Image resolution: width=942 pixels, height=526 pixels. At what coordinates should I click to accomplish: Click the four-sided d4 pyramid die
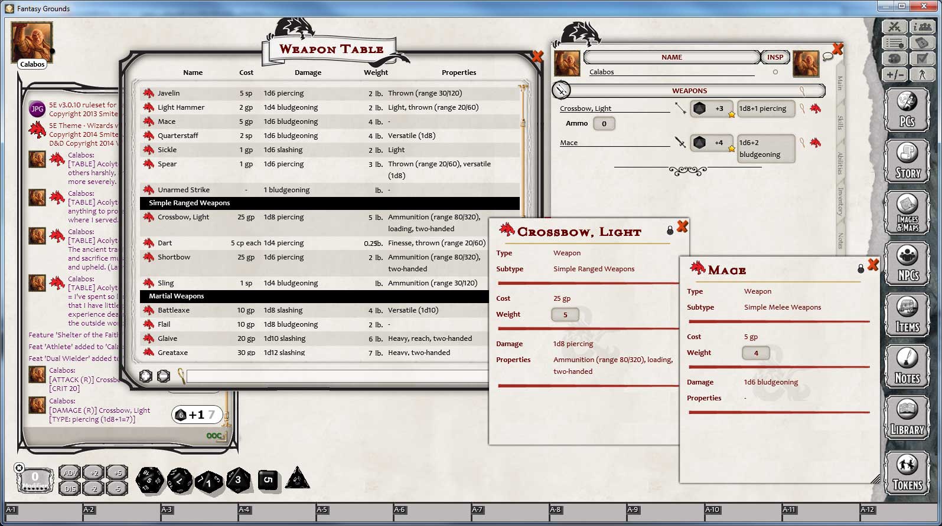[x=297, y=479]
